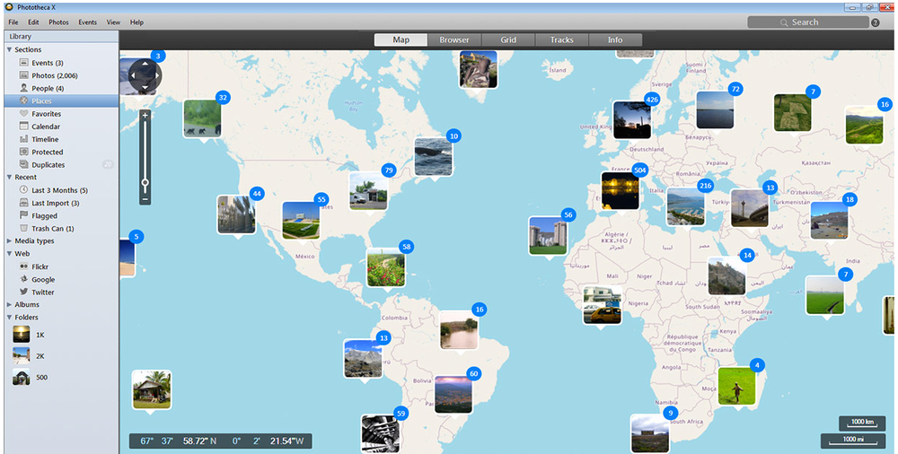Open the map cluster with 79 photos
The width and height of the screenshot is (898, 454).
[x=369, y=191]
